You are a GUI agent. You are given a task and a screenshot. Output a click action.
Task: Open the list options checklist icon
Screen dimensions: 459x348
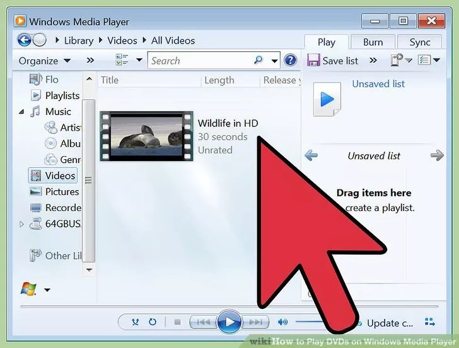[x=424, y=60]
